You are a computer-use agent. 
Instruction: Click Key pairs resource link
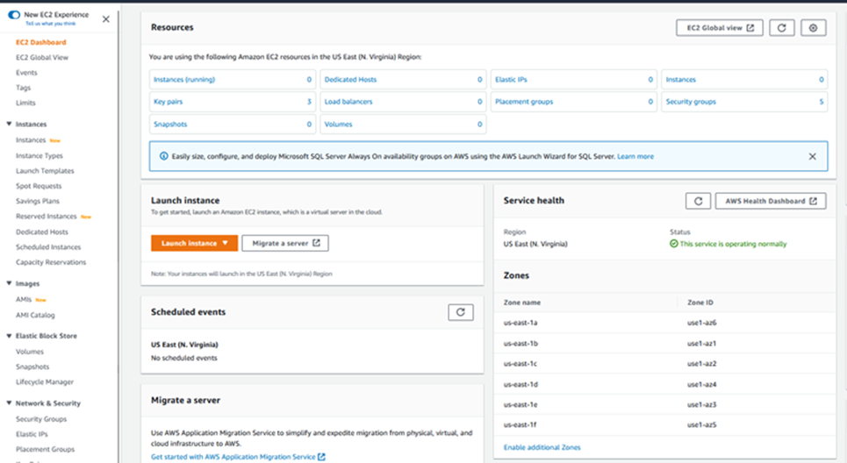coord(168,102)
